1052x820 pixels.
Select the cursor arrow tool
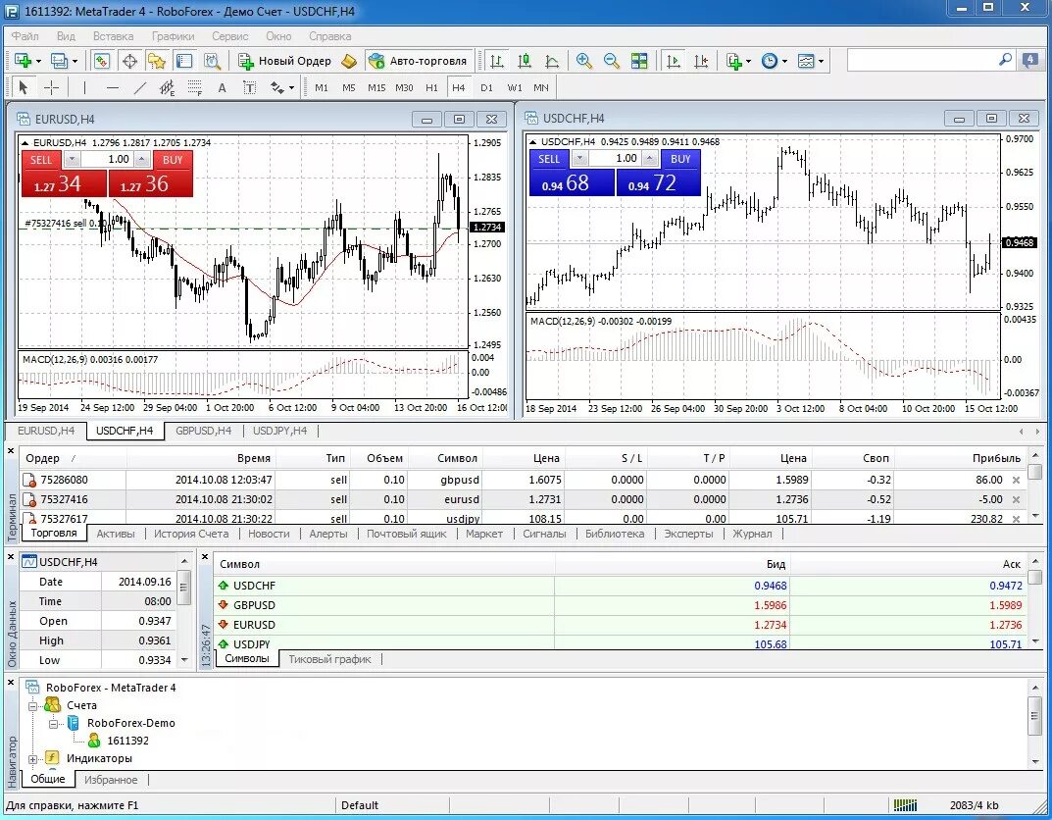coord(24,87)
